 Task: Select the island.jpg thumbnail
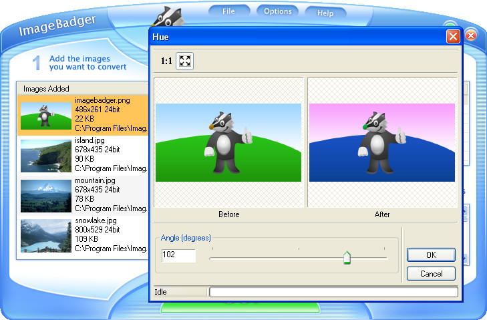(x=46, y=156)
